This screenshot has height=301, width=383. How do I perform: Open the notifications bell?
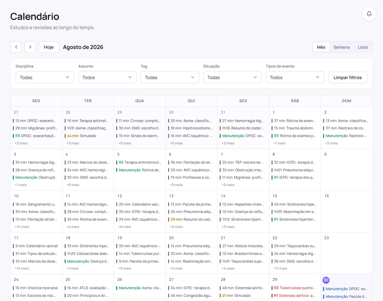point(369,14)
